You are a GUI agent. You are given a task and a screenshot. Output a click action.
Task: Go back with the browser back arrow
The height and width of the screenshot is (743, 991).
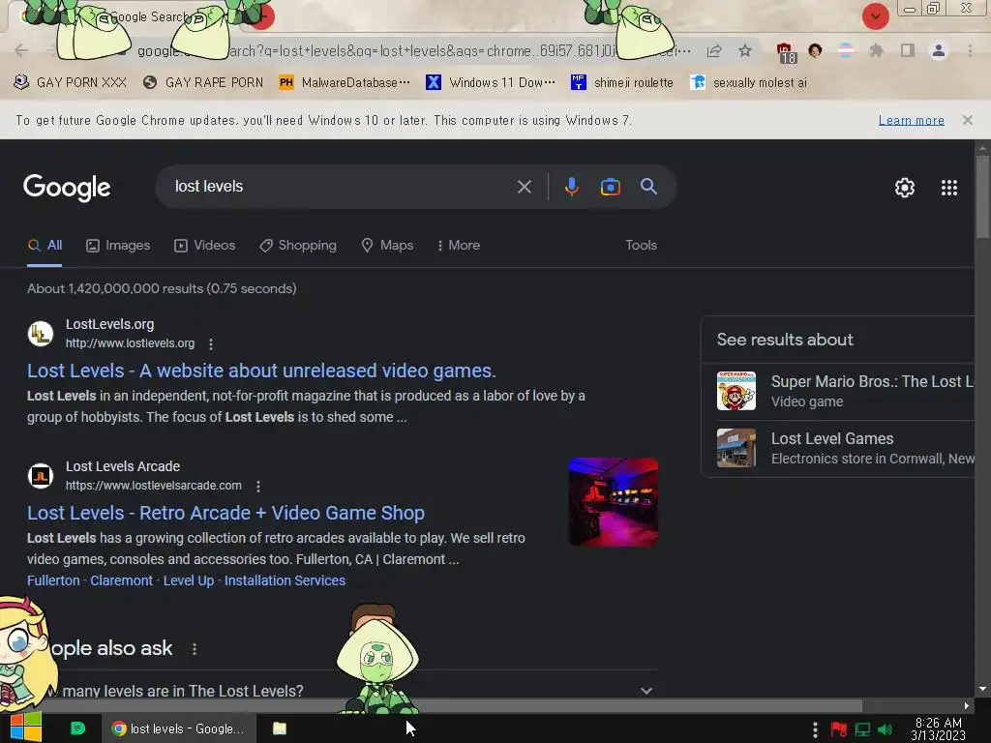(21, 50)
